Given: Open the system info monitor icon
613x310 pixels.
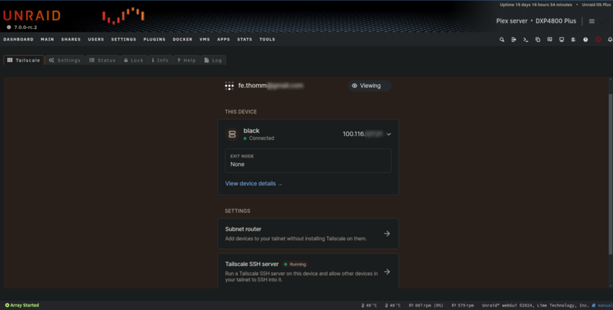Looking at the screenshot, I should (x=562, y=39).
